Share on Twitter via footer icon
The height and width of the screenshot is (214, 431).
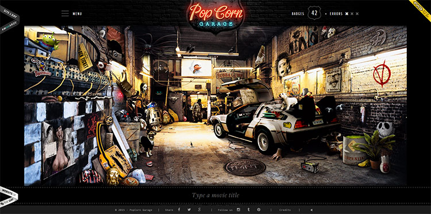click(189, 209)
